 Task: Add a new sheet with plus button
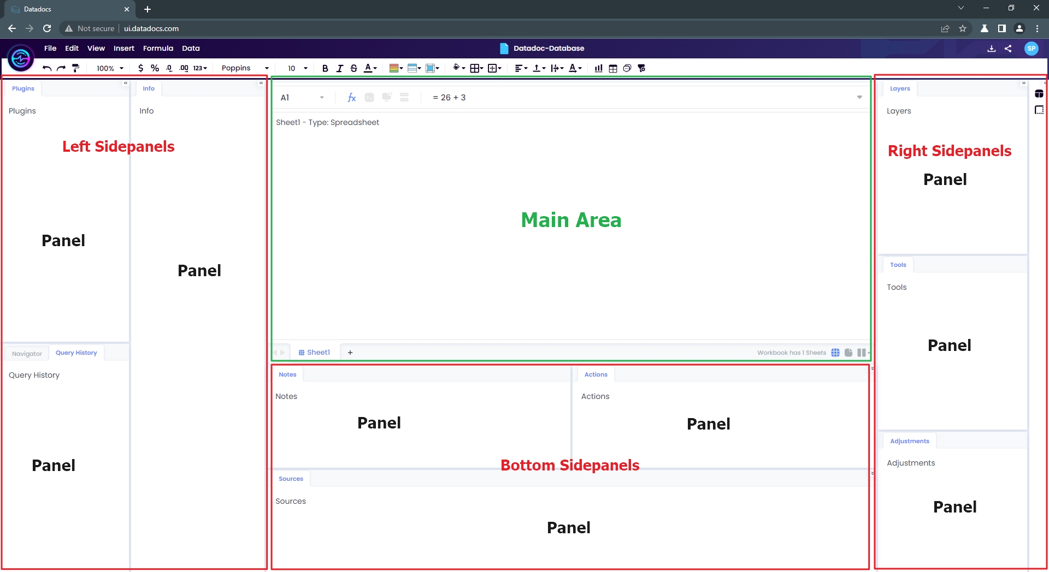click(350, 352)
